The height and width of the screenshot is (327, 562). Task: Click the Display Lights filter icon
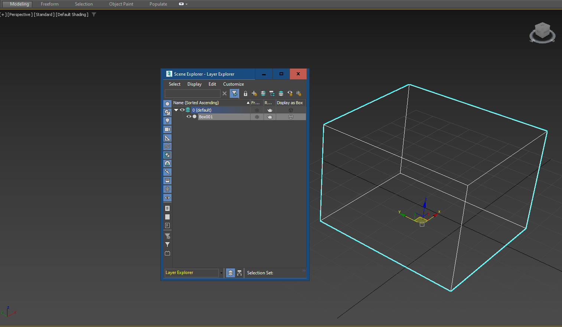coord(167,120)
